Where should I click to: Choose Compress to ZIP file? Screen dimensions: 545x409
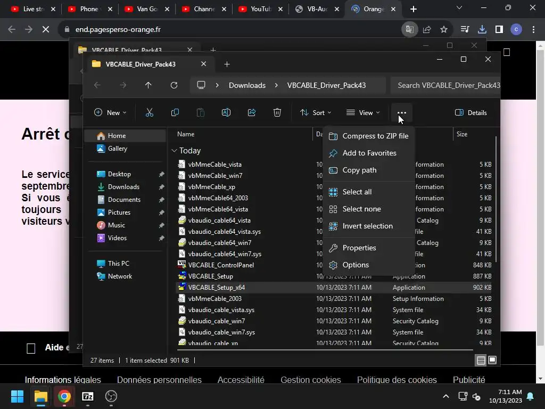pos(369,136)
